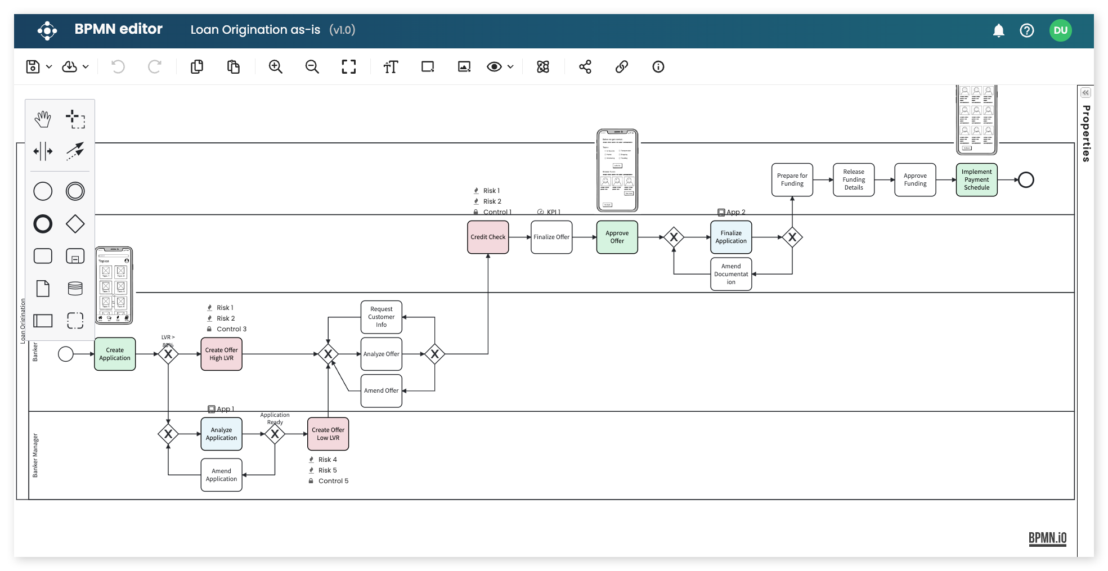Screen dimensions: 1108x571
Task: Open the eye visibility dropdown in toolbar
Action: 511,68
